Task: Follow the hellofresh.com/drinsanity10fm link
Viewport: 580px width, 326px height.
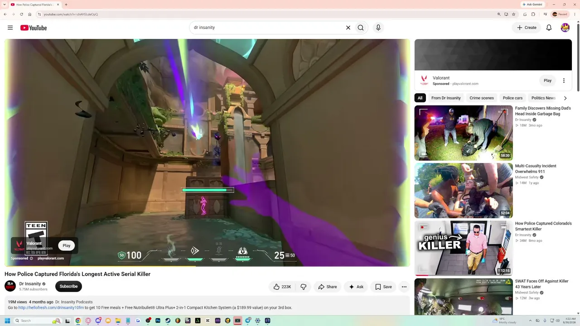Action: tap(51, 308)
